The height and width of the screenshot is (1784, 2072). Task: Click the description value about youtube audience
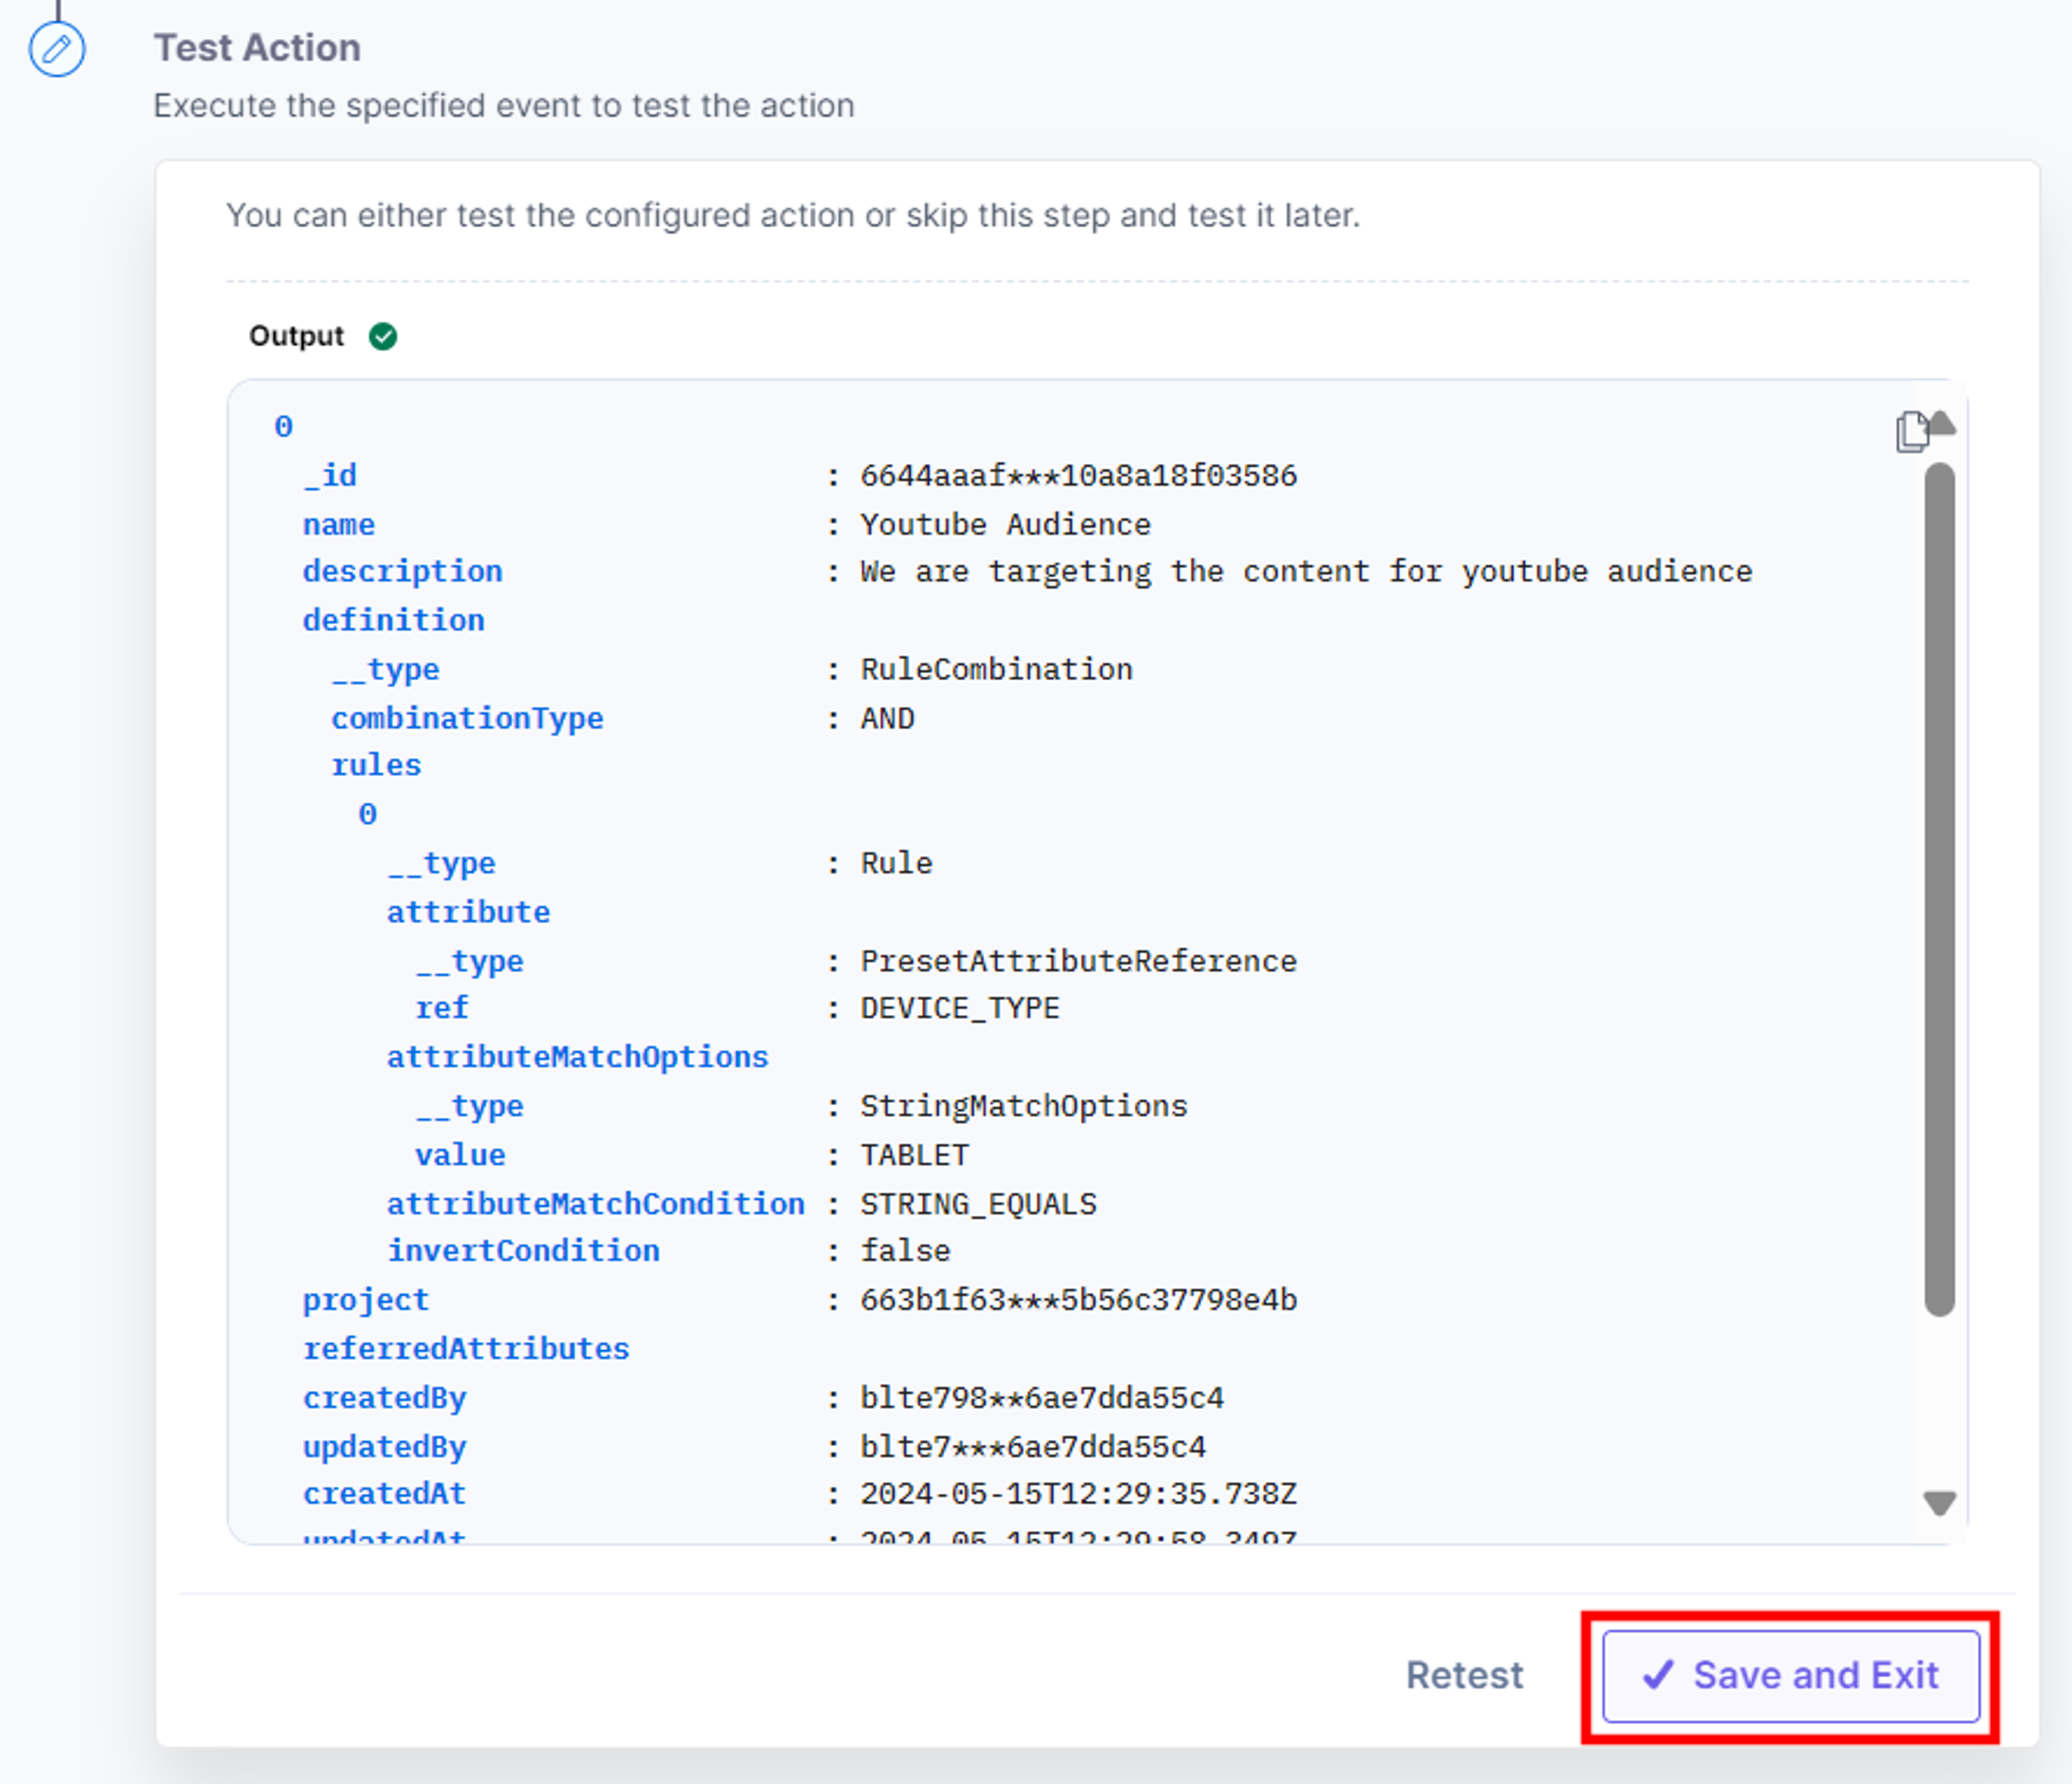pyautogui.click(x=1306, y=571)
